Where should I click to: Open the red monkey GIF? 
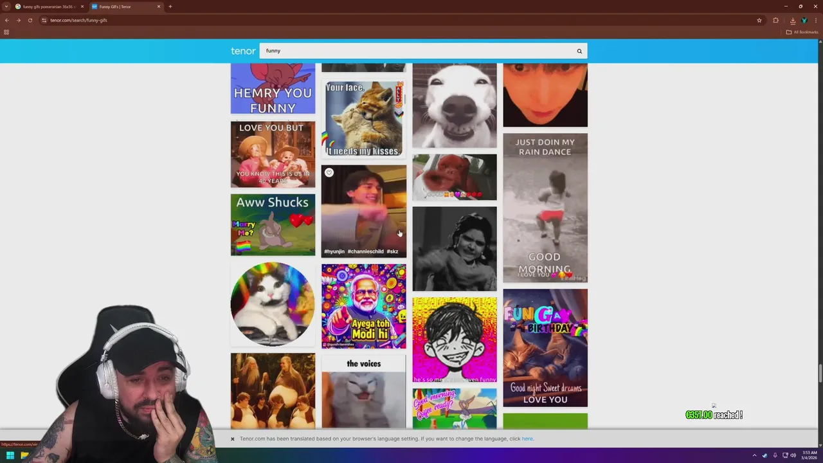tap(455, 177)
